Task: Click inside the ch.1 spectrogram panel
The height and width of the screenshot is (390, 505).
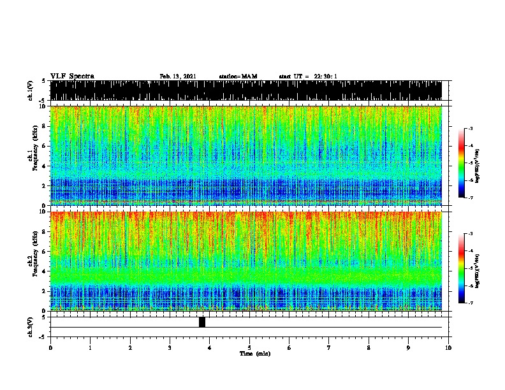Action: click(x=246, y=155)
